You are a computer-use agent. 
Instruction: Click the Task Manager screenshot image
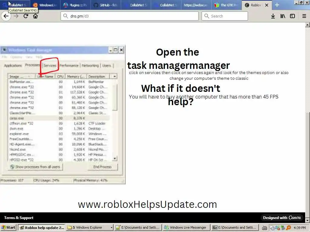[63, 114]
